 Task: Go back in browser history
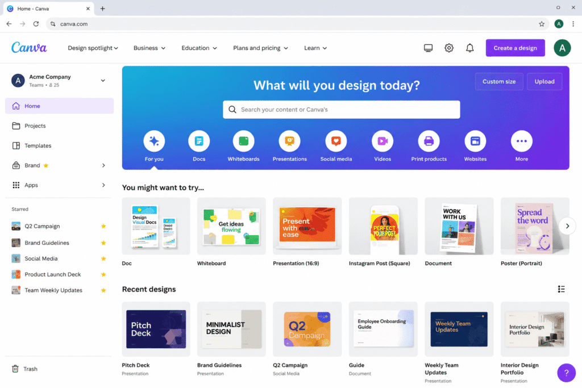tap(9, 24)
